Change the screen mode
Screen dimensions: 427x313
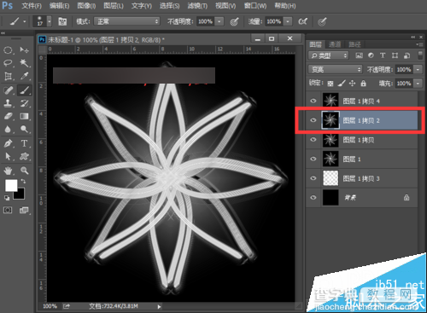tap(24, 210)
